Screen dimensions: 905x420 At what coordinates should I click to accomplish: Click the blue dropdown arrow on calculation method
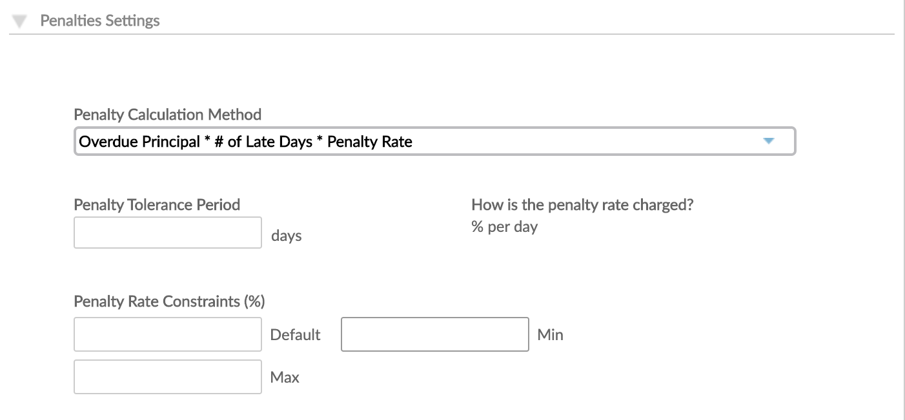point(770,140)
